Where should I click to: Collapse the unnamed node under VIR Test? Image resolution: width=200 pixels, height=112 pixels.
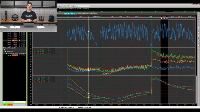tap(5, 50)
